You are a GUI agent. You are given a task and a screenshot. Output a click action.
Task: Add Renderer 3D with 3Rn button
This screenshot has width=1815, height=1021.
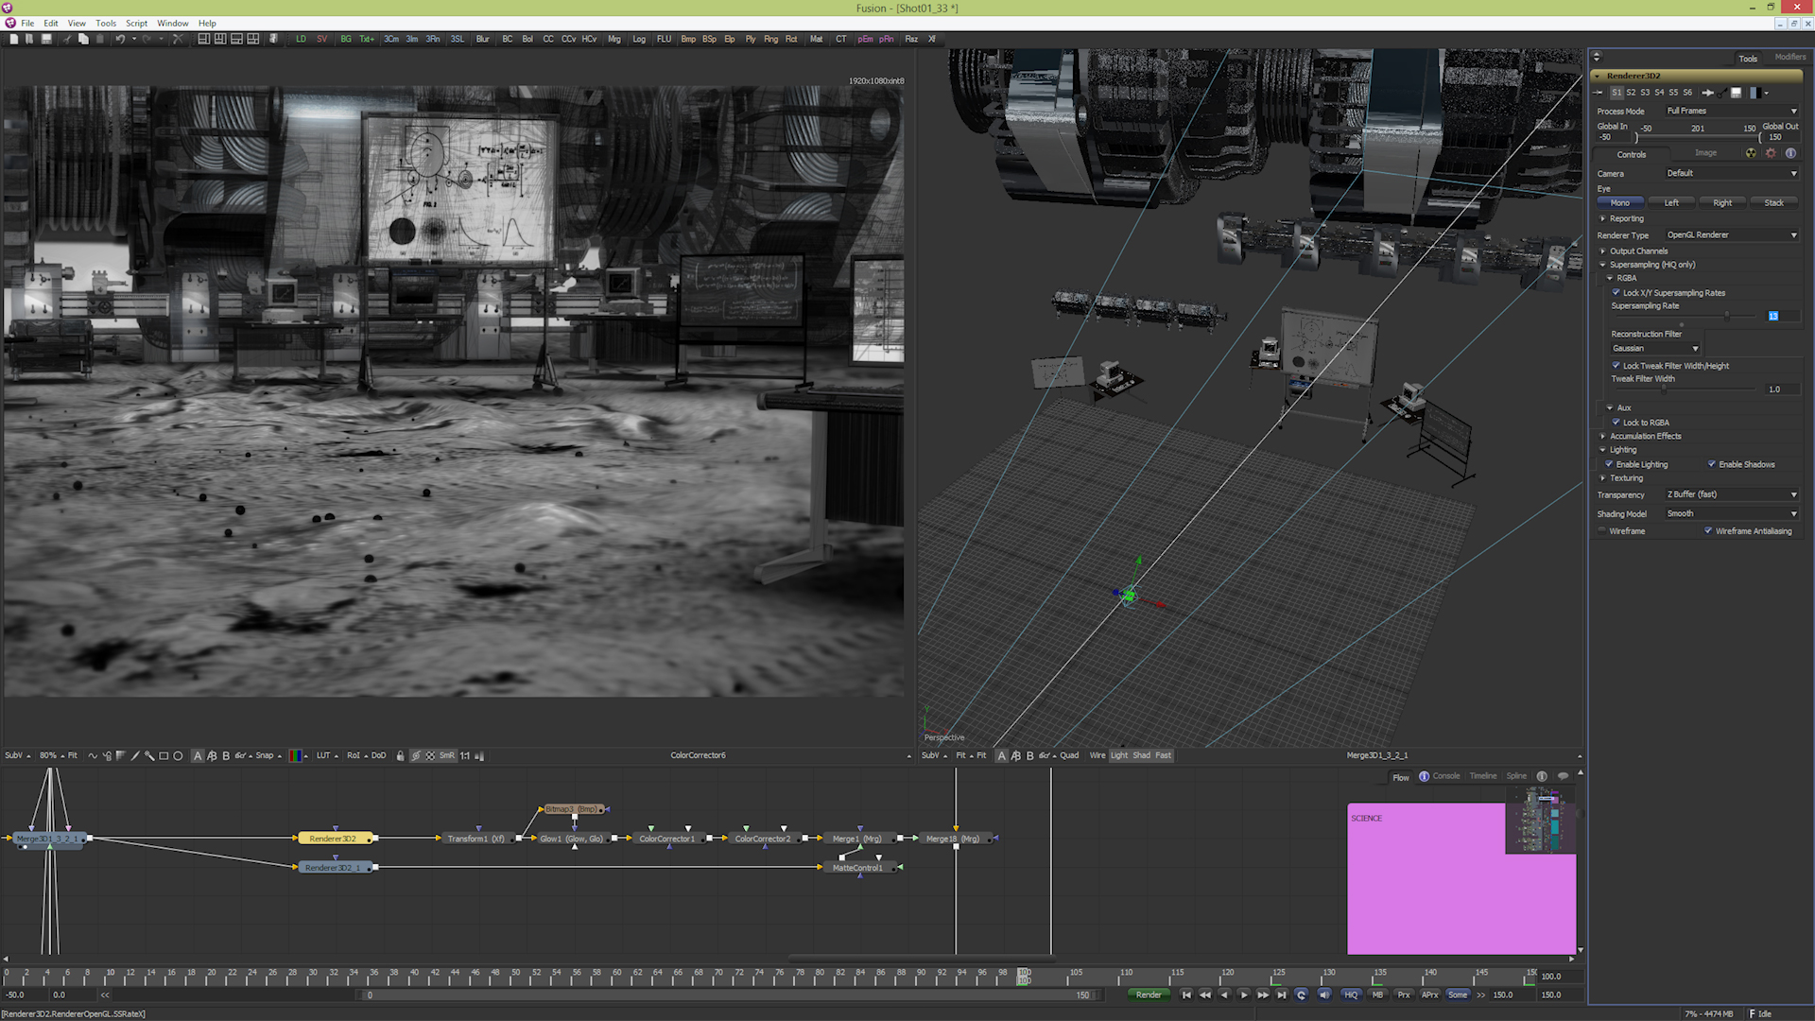point(432,39)
